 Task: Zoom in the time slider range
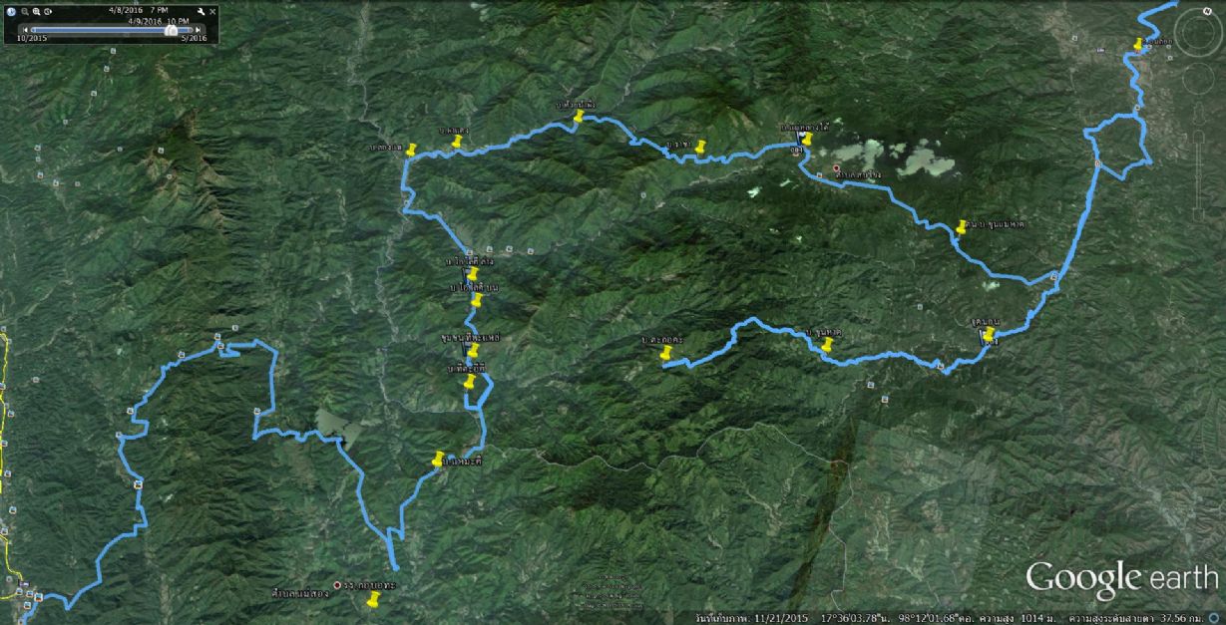tap(36, 12)
